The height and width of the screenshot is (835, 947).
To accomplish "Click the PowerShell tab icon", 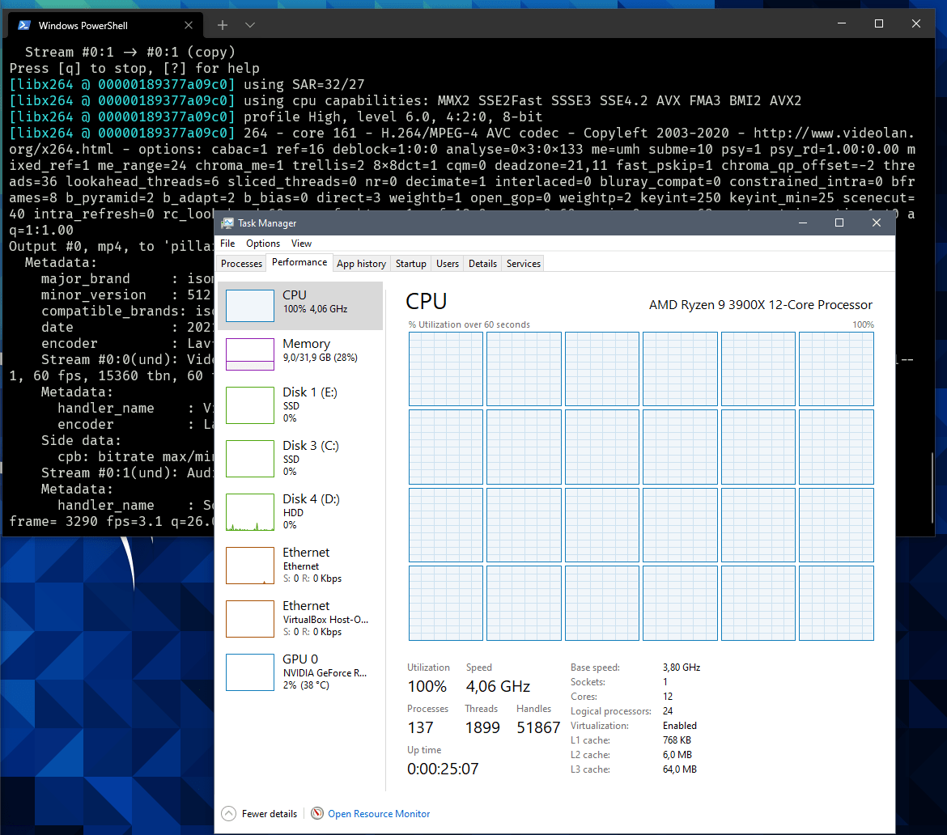I will (24, 25).
